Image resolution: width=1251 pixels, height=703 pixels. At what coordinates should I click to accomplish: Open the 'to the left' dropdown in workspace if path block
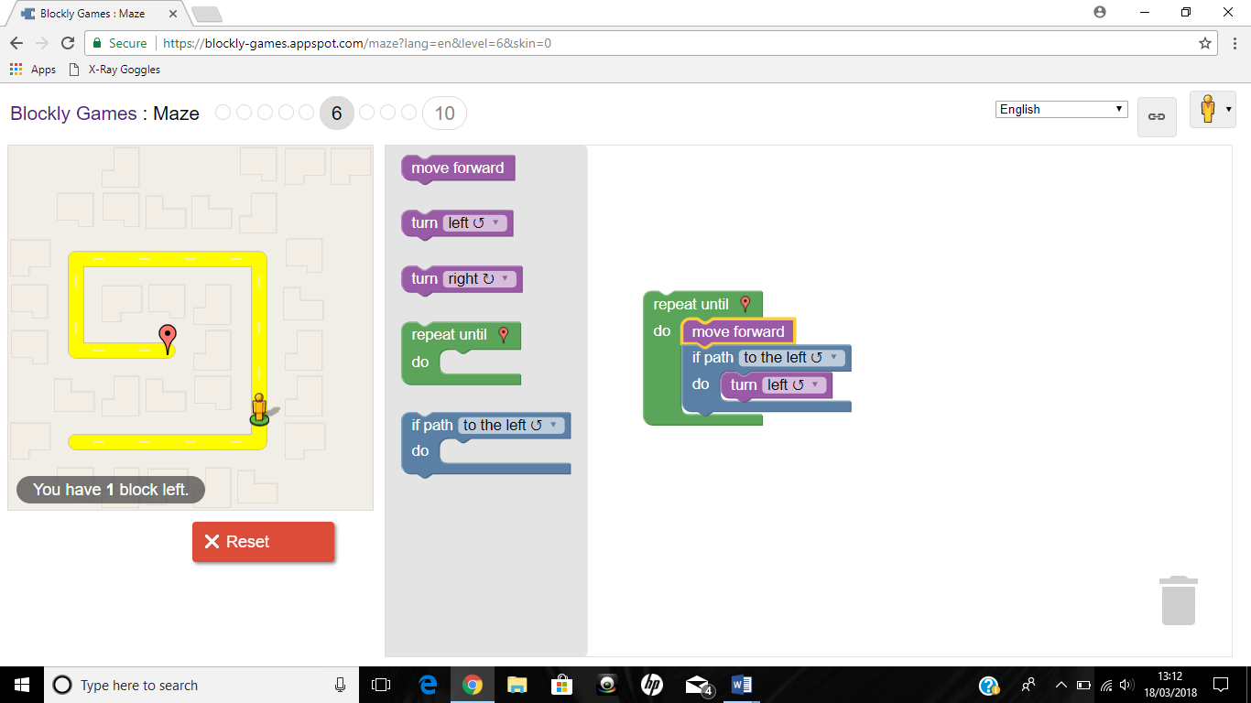point(790,358)
